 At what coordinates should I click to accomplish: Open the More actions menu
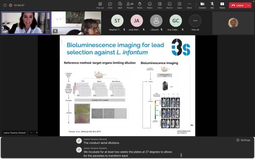189,5
